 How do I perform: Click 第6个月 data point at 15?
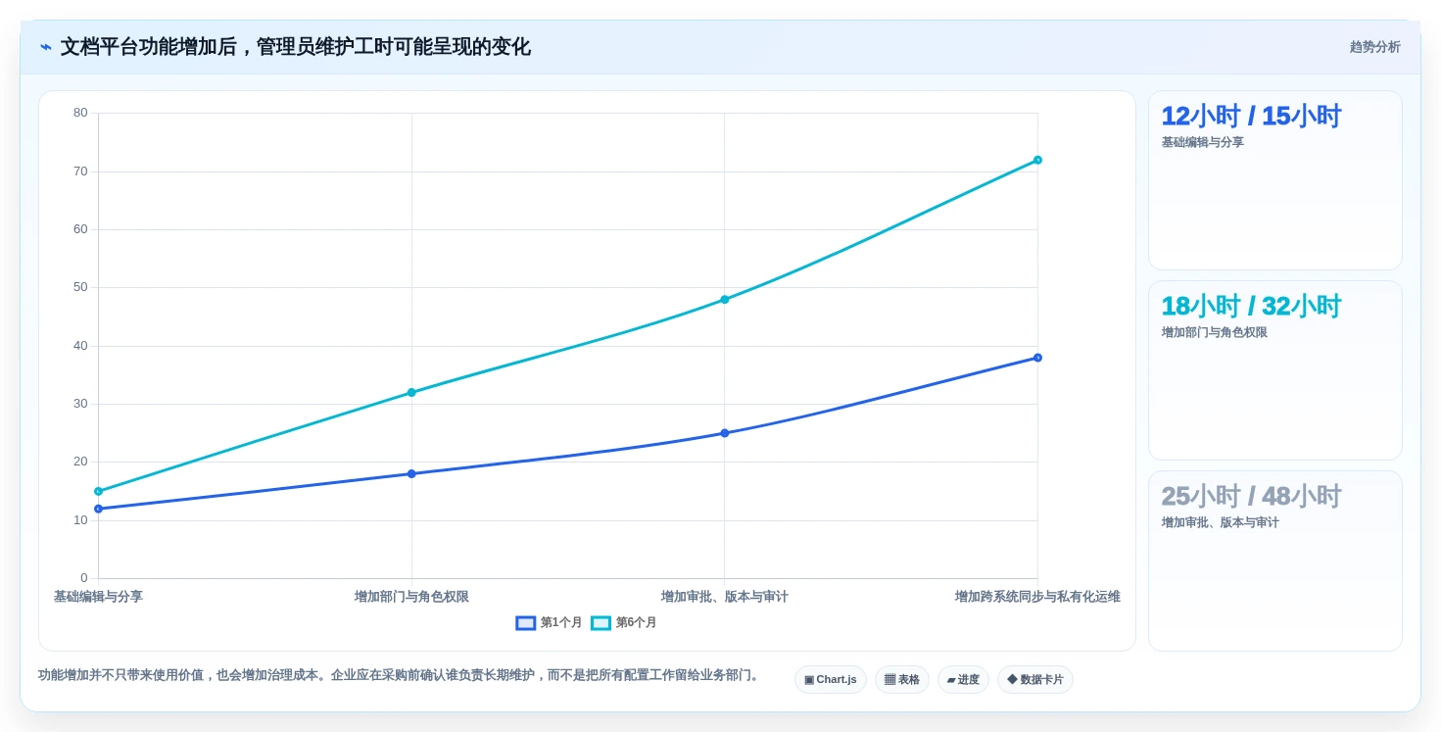(98, 491)
